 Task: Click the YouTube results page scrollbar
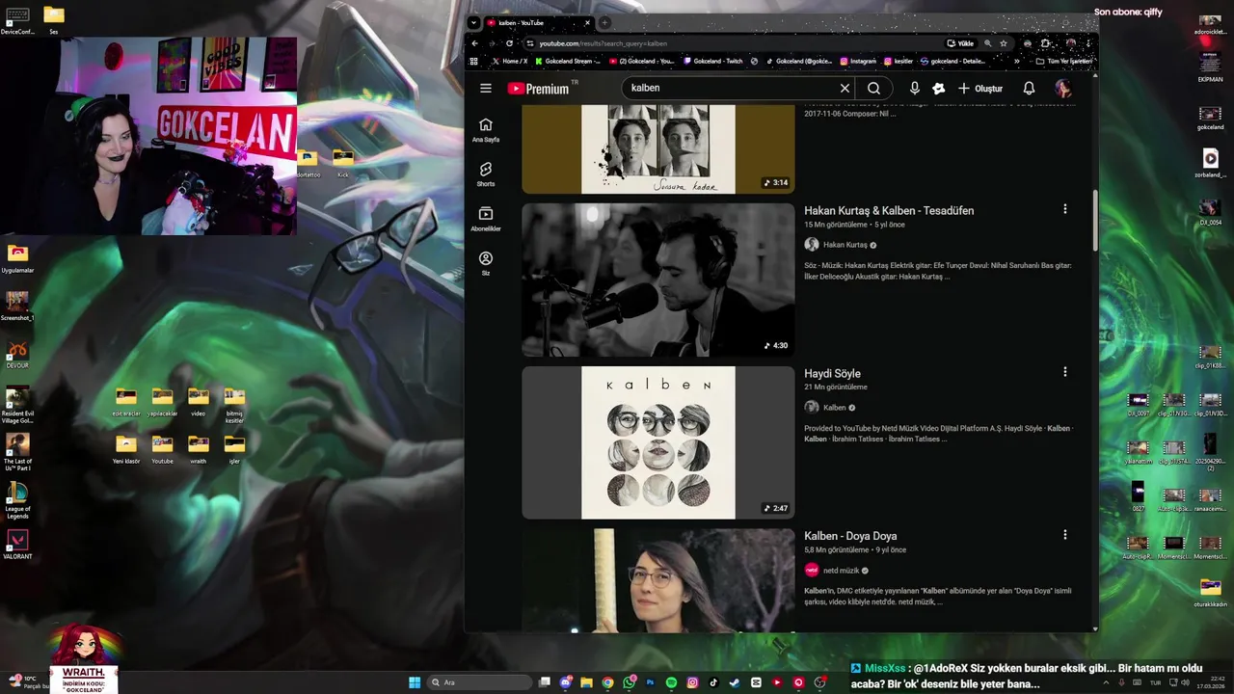pos(1094,221)
